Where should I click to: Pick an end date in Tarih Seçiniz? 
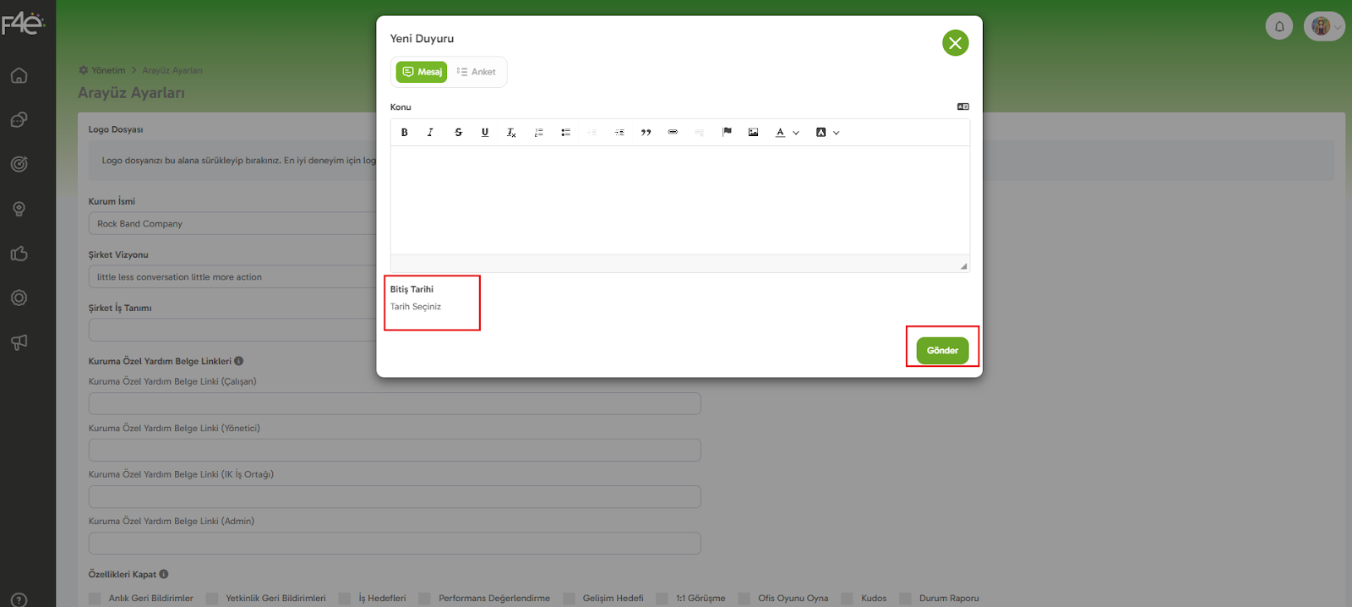coord(416,307)
